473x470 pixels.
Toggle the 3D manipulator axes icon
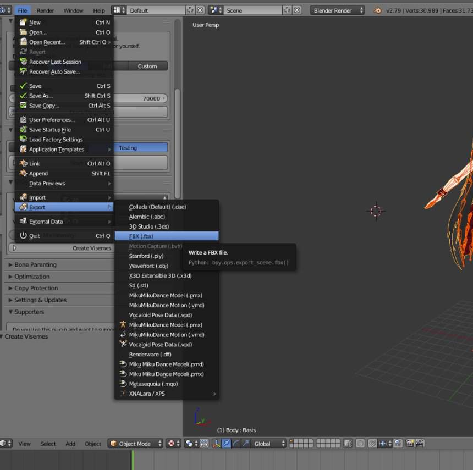[216, 444]
